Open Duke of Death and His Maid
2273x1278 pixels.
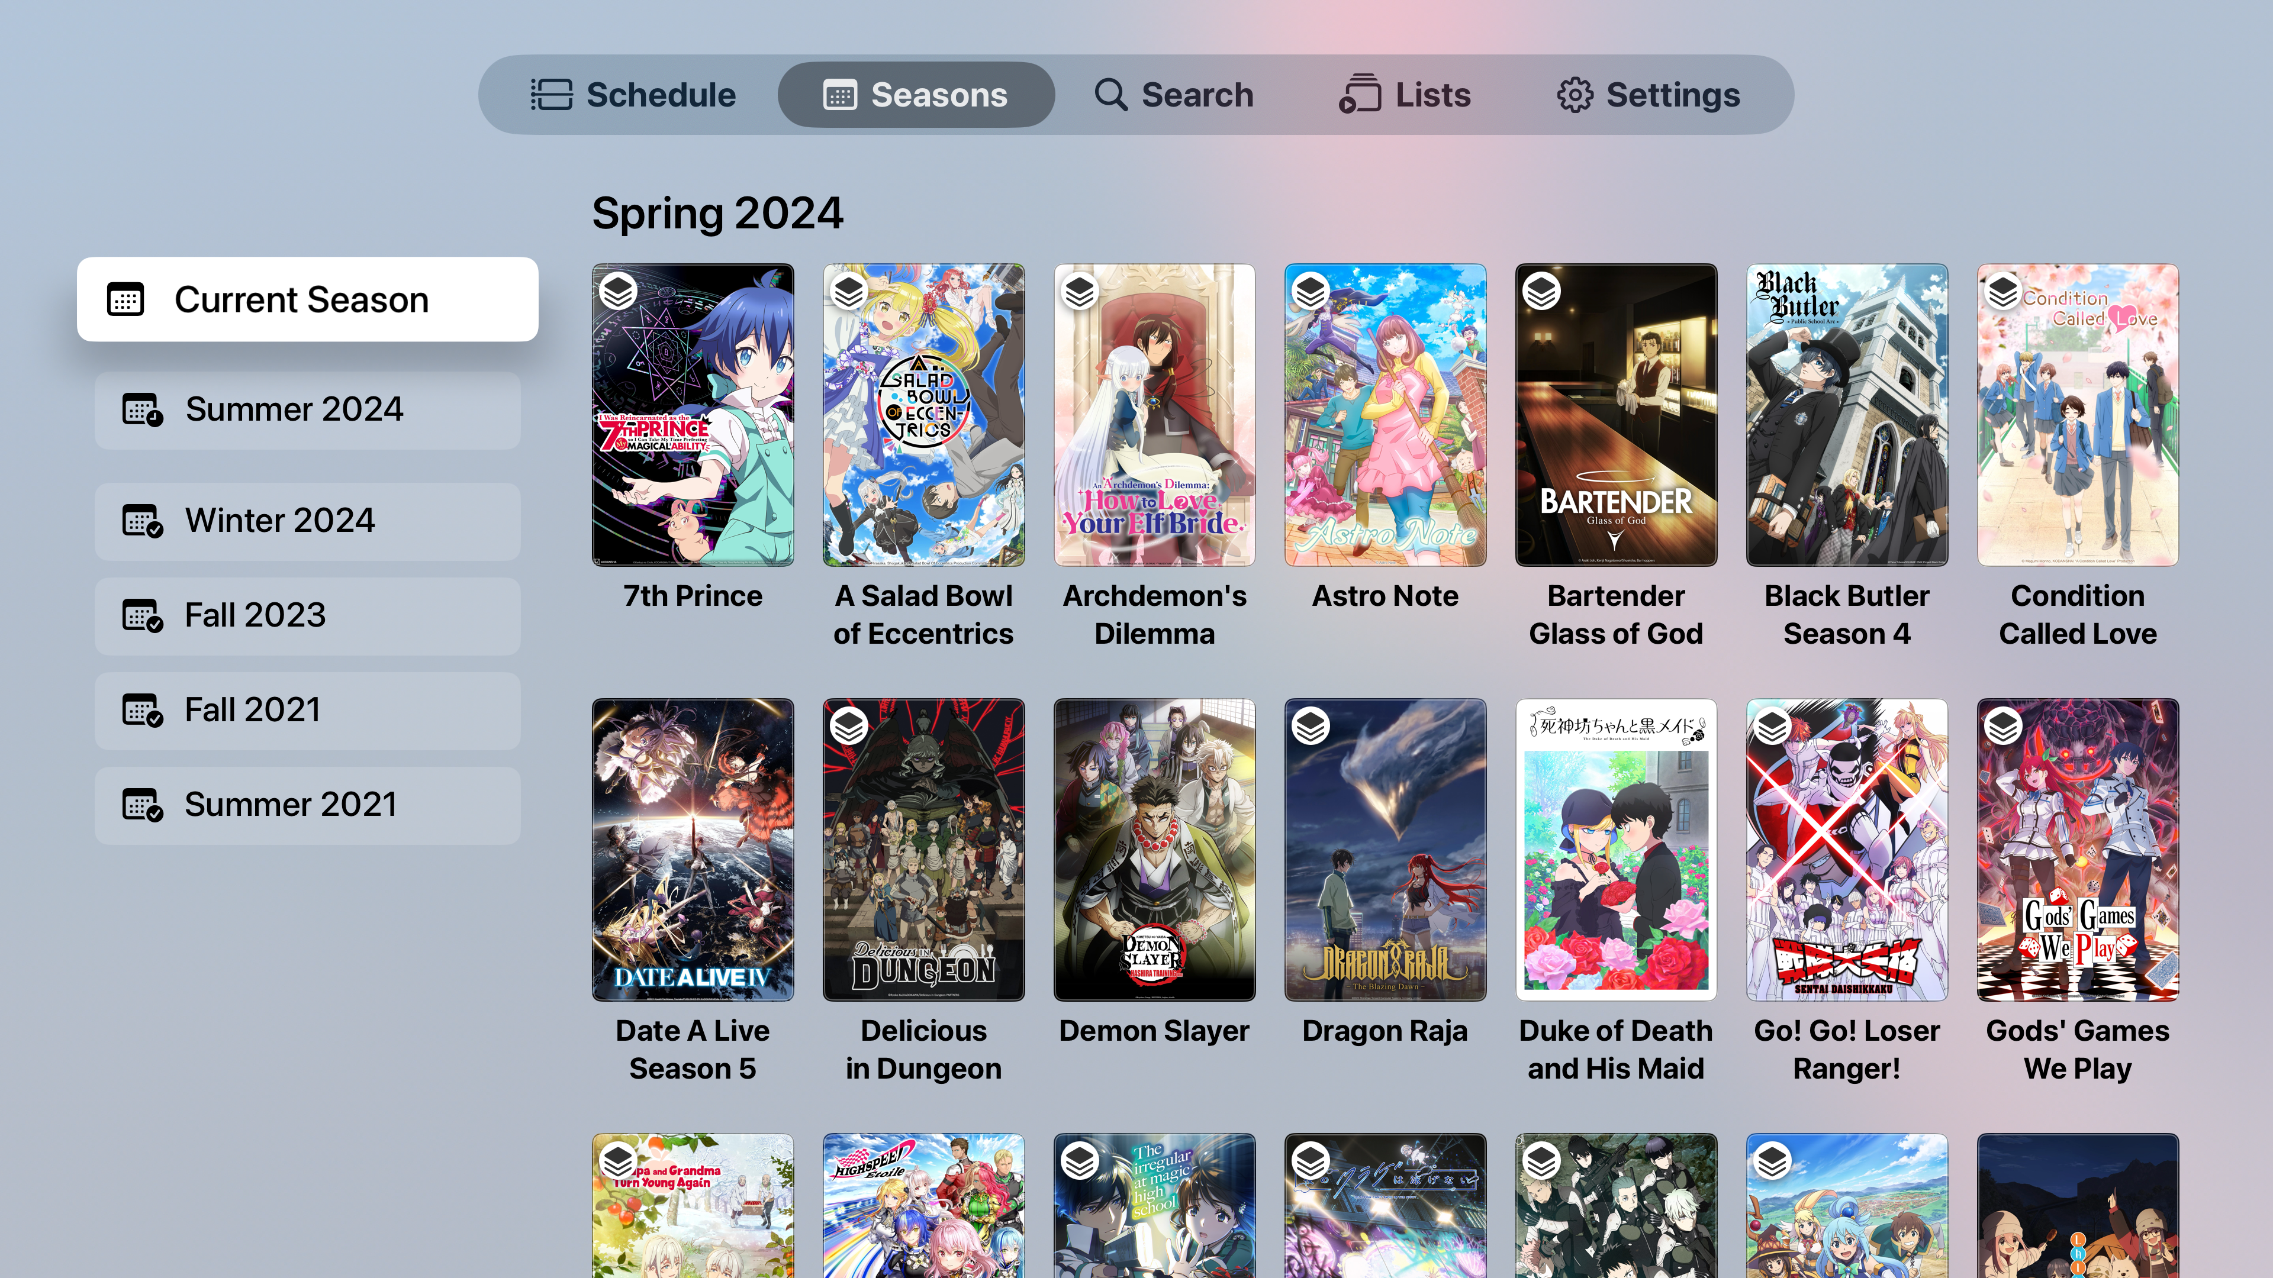point(1615,850)
